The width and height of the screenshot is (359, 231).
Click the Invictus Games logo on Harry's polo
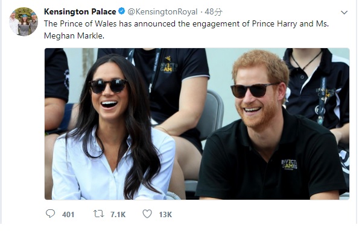289,164
